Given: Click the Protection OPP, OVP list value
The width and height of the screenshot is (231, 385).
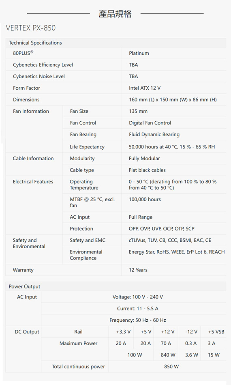Looking at the screenshot, I should [x=162, y=228].
